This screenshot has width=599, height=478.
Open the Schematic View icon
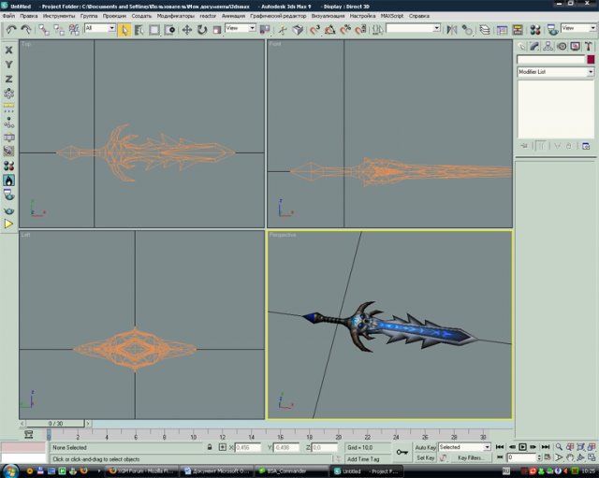click(x=518, y=30)
